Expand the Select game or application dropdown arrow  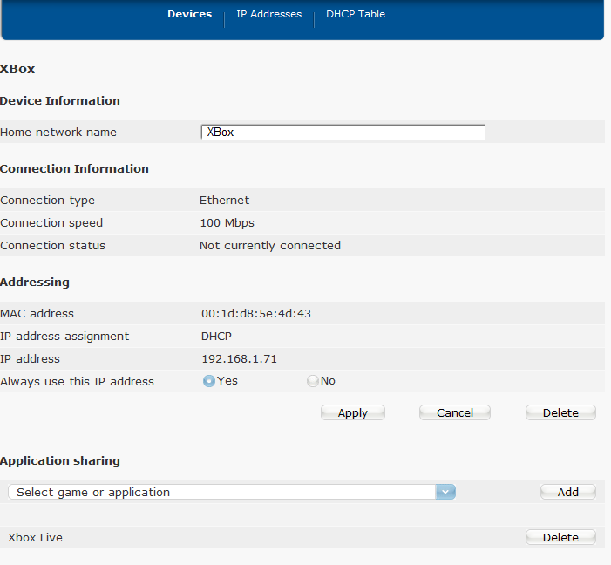point(445,493)
